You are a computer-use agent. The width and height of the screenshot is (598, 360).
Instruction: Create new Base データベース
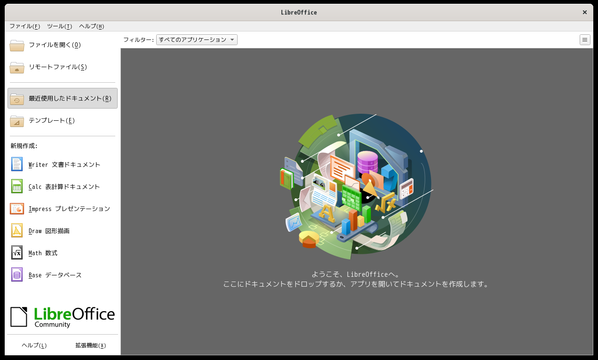point(55,275)
